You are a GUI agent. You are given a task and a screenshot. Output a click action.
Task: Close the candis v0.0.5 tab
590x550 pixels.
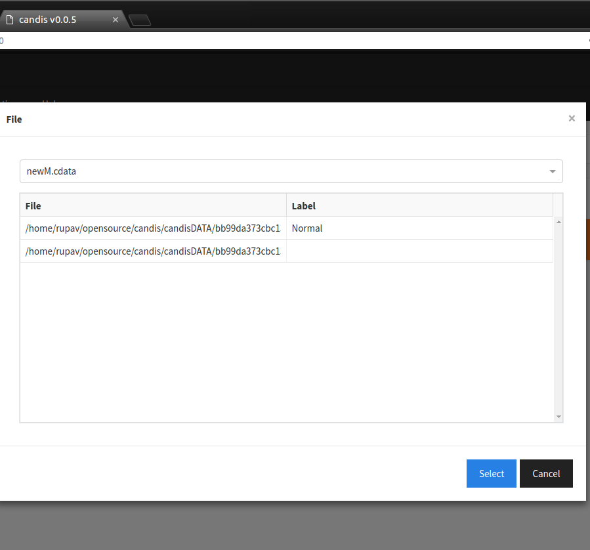point(115,20)
